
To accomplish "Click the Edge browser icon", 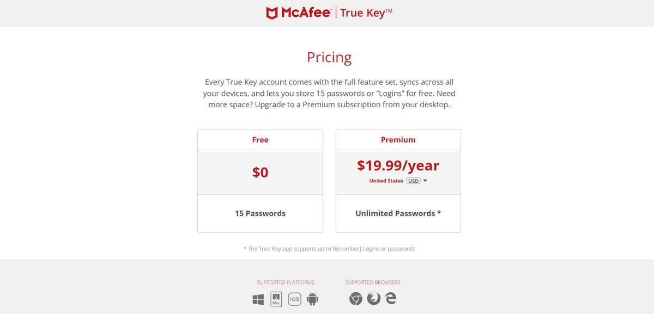I will pyautogui.click(x=391, y=299).
